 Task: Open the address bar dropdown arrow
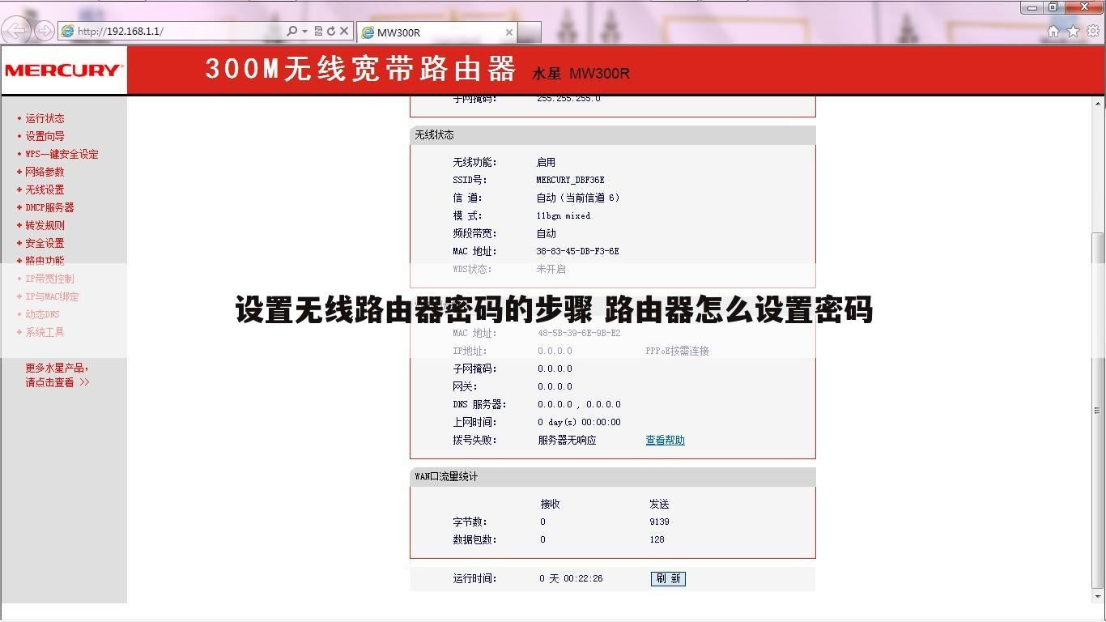click(305, 31)
